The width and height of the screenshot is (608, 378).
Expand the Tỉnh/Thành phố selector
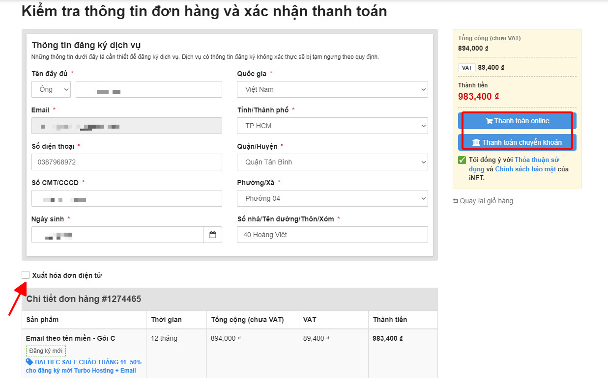pyautogui.click(x=332, y=126)
